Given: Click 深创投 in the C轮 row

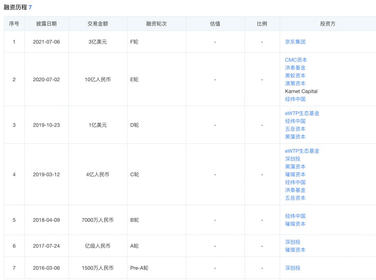Looking at the screenshot, I should [x=292, y=159].
